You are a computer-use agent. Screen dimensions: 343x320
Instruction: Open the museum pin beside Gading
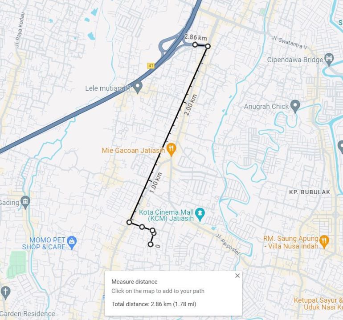25,202
